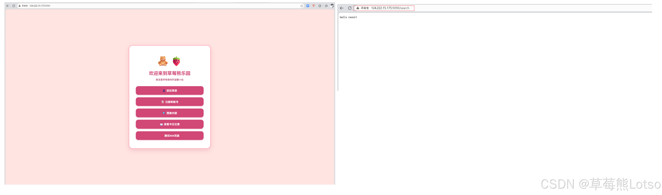The height and width of the screenshot is (195, 662).
Task: Open the red pin extension icon
Action: pos(313,6)
